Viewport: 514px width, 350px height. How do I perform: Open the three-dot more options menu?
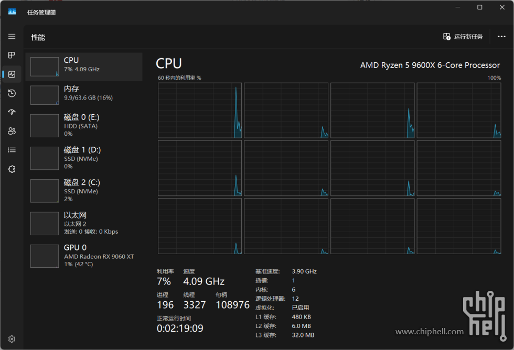pos(501,37)
